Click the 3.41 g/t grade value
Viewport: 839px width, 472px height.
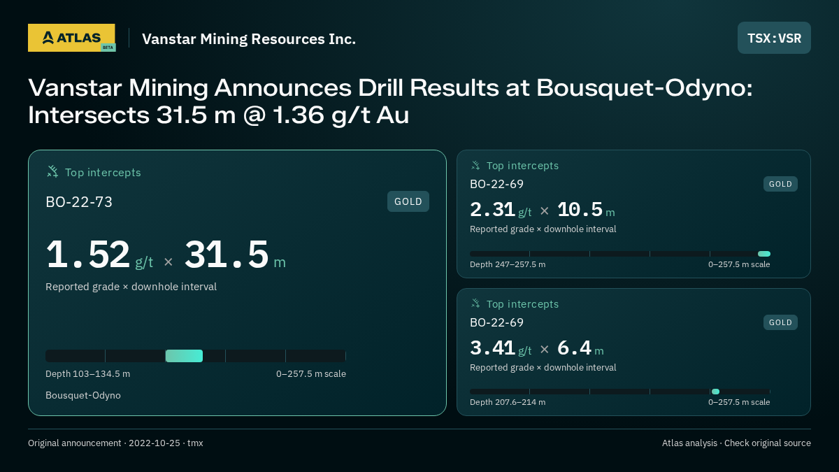(x=501, y=348)
